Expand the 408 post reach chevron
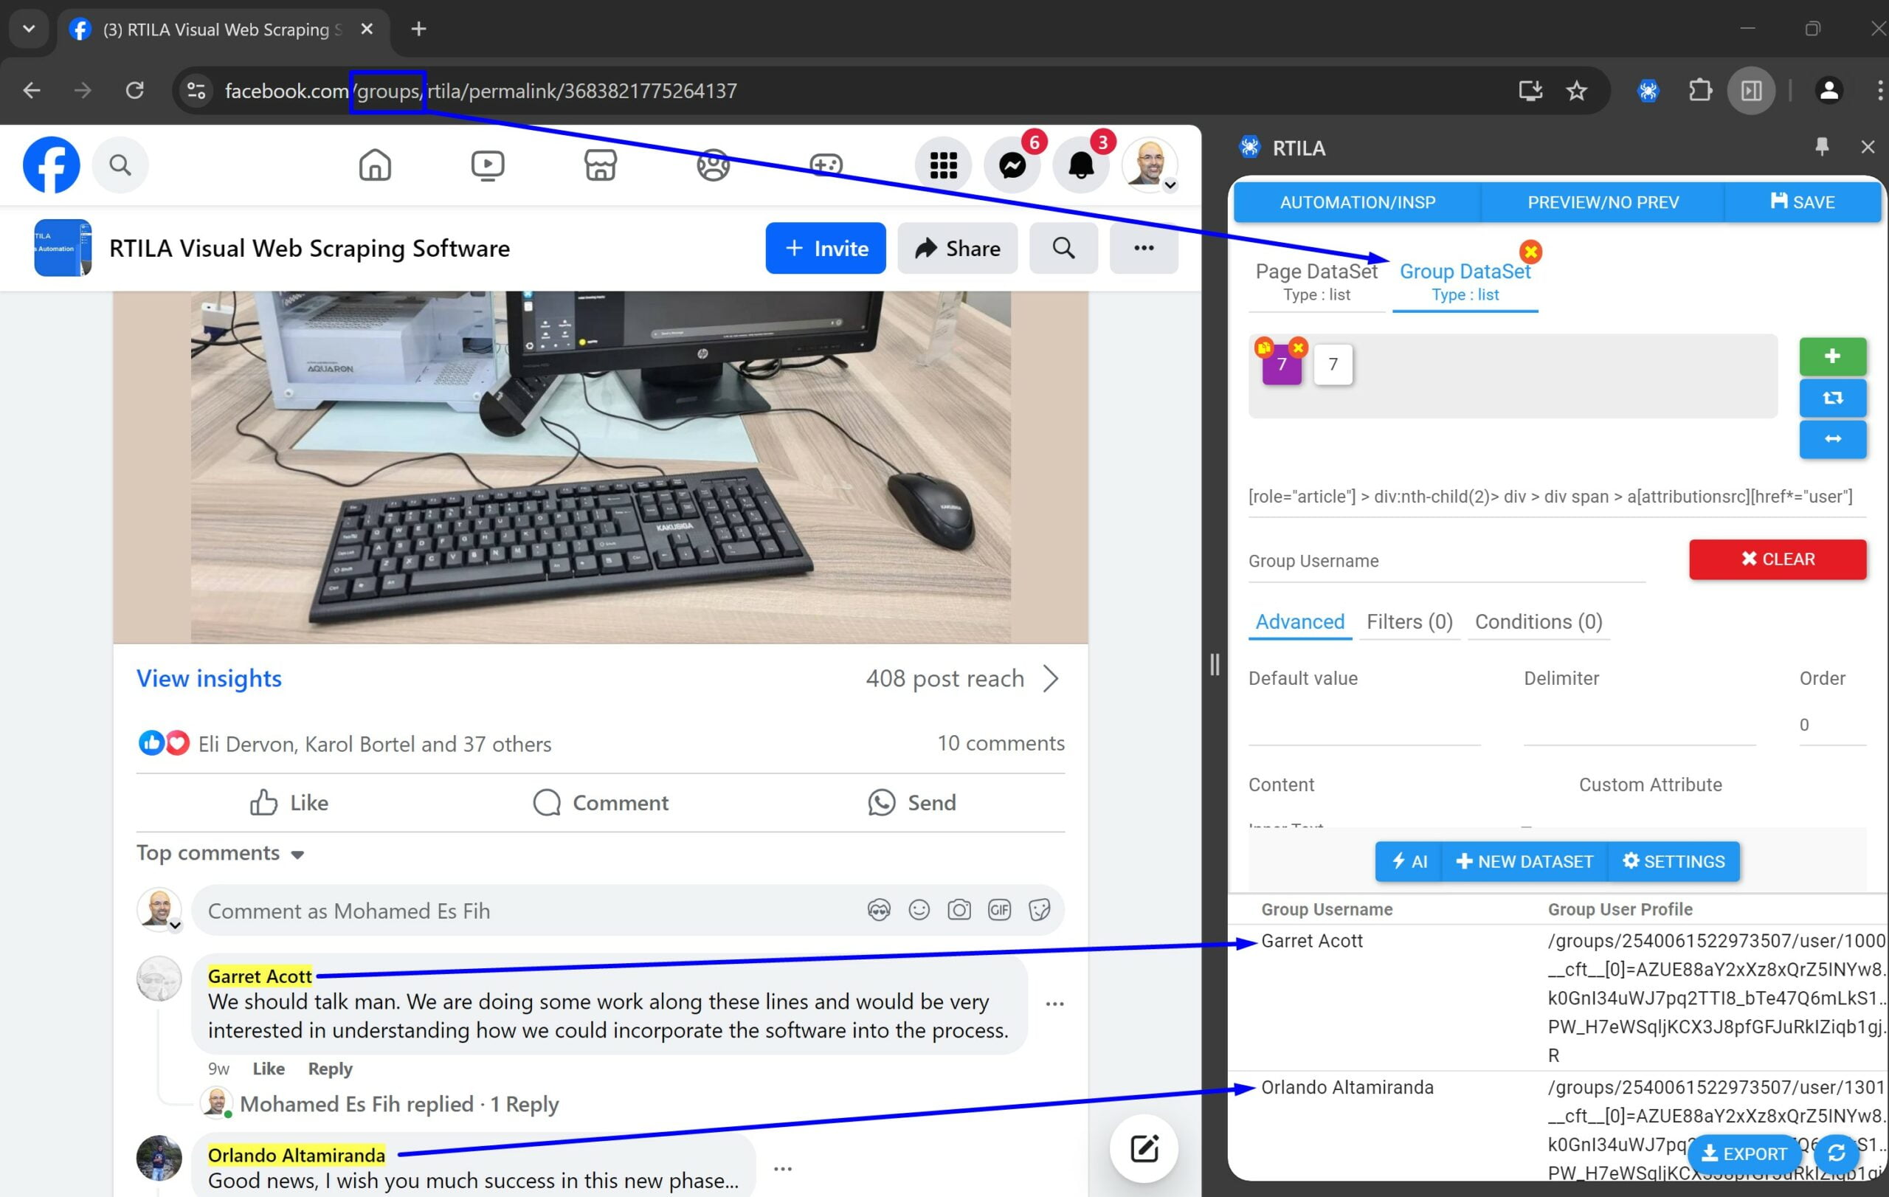Viewport: 1889px width, 1197px height. click(1051, 678)
